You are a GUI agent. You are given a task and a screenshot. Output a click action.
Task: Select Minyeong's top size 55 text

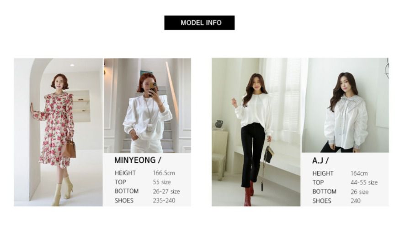(162, 182)
